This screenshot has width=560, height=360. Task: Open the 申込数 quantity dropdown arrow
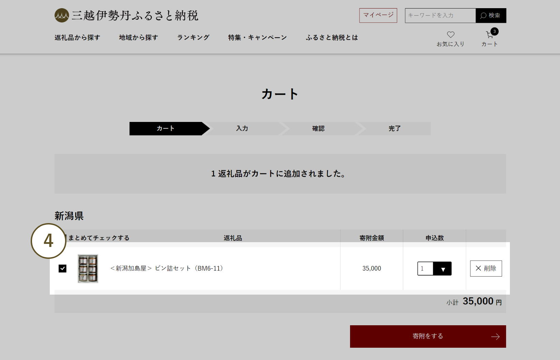pos(442,269)
